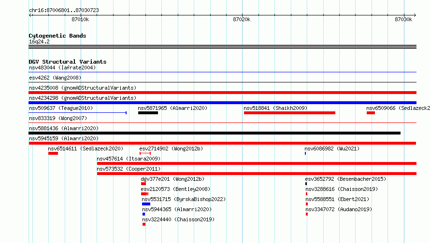Click the left arrow of the ruler
The height and width of the screenshot is (243, 430).
tap(30, 15)
